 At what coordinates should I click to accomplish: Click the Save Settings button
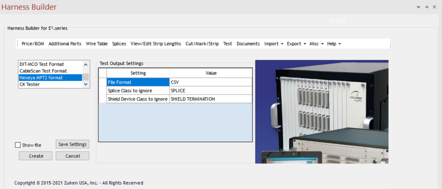pyautogui.click(x=73, y=144)
